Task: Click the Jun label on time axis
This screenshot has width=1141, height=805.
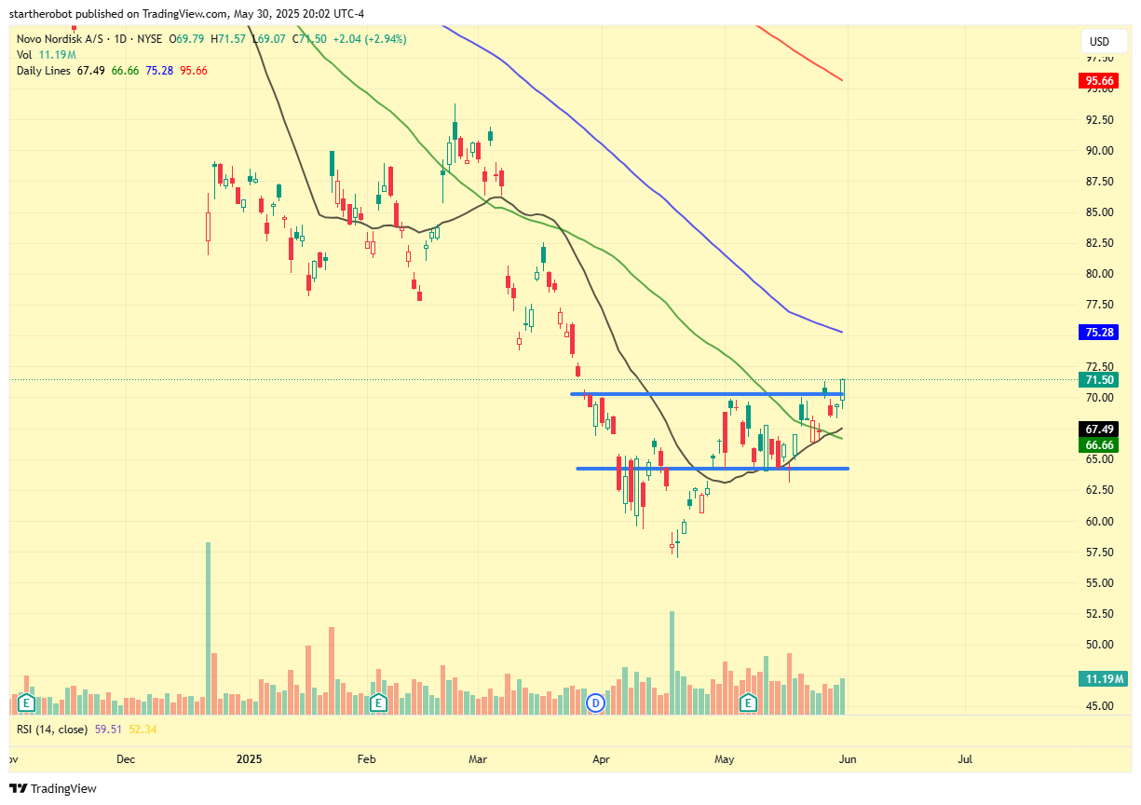Action: pyautogui.click(x=847, y=759)
